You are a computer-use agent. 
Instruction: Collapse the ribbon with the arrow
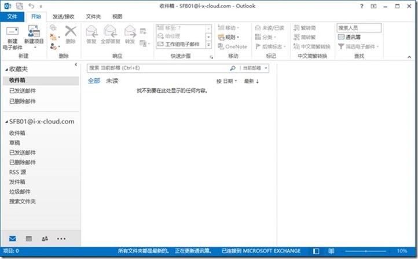pos(409,57)
